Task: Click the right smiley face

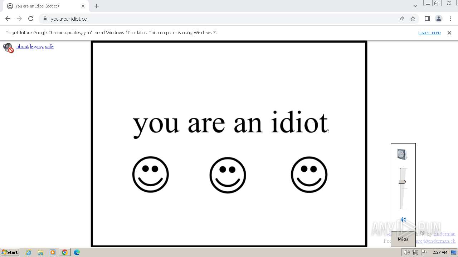Action: pyautogui.click(x=309, y=175)
